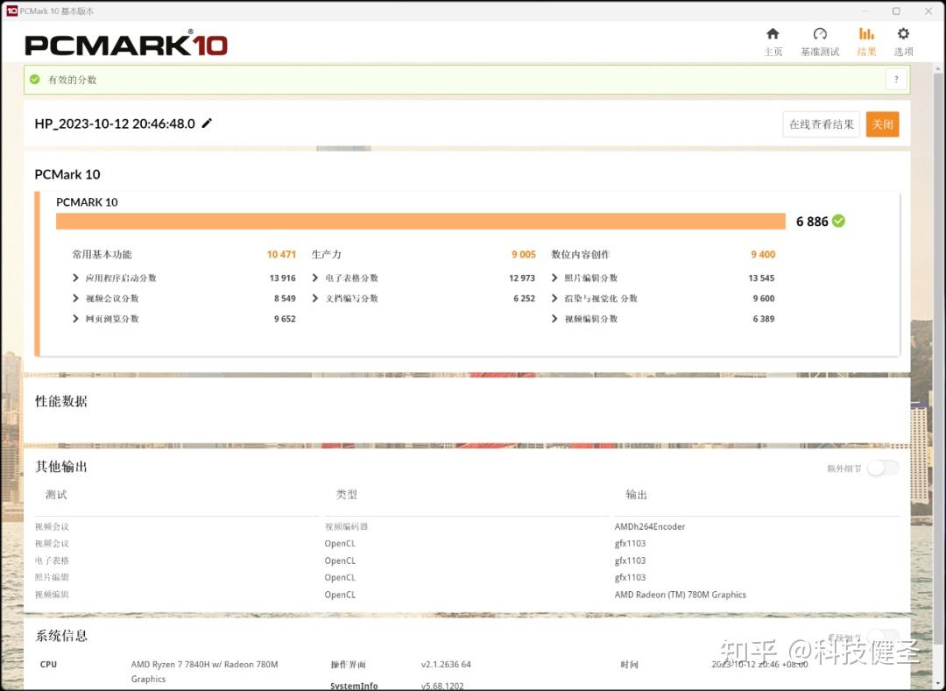
Task: Click the CPU label in system info
Action: [48, 665]
